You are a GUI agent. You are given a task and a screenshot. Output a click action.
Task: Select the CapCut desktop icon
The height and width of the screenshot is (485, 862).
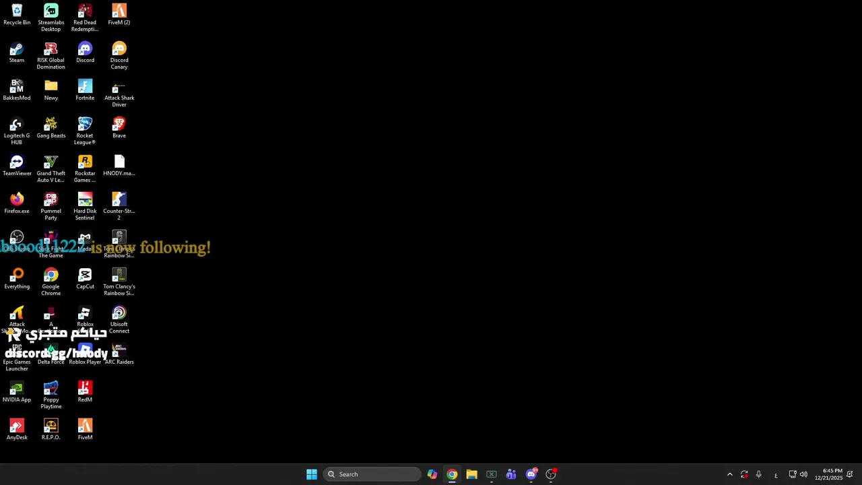point(85,279)
